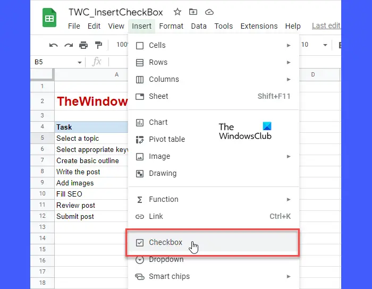
Task: Click the Drawing icon in Insert menu
Action: pyautogui.click(x=139, y=174)
